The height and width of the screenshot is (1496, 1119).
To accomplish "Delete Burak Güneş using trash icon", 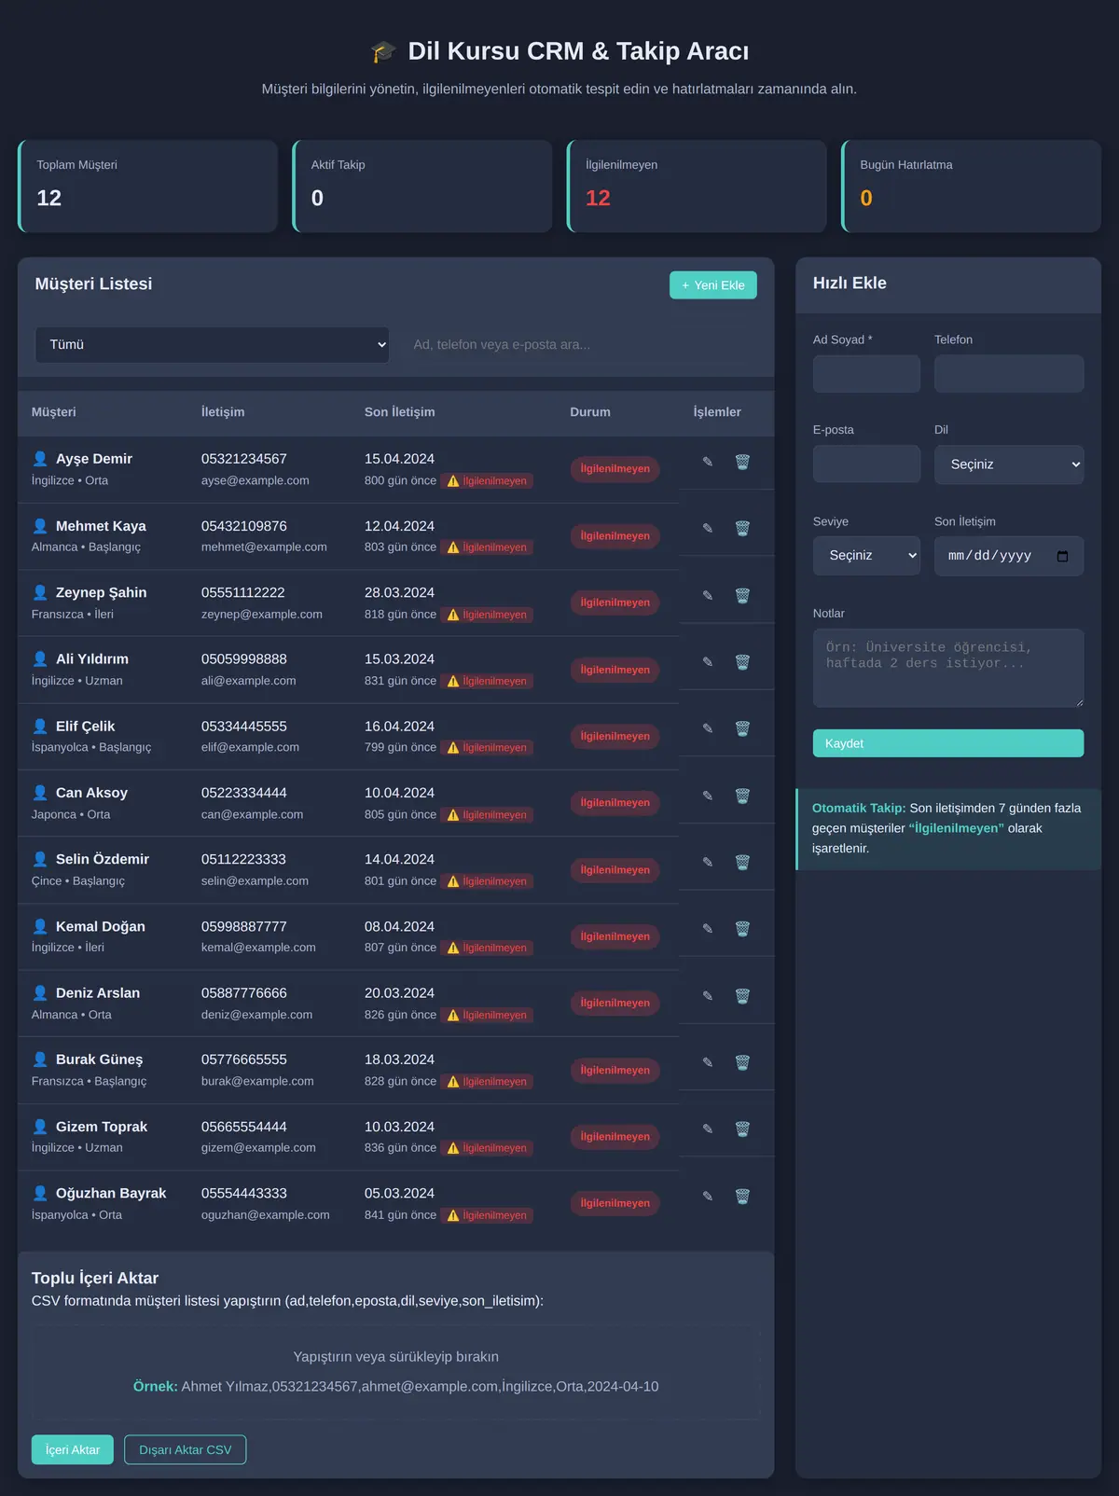I will tap(742, 1062).
